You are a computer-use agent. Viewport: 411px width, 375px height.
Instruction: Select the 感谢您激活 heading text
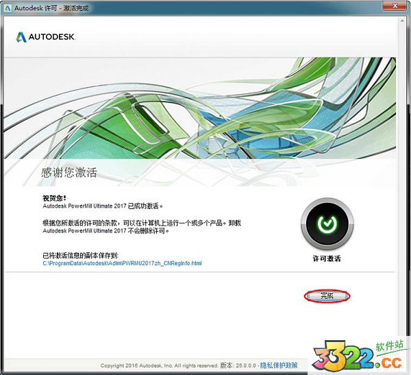pos(69,172)
